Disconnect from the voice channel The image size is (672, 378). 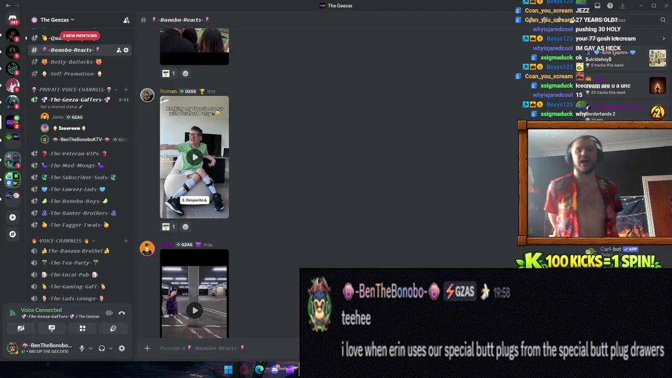tap(122, 313)
